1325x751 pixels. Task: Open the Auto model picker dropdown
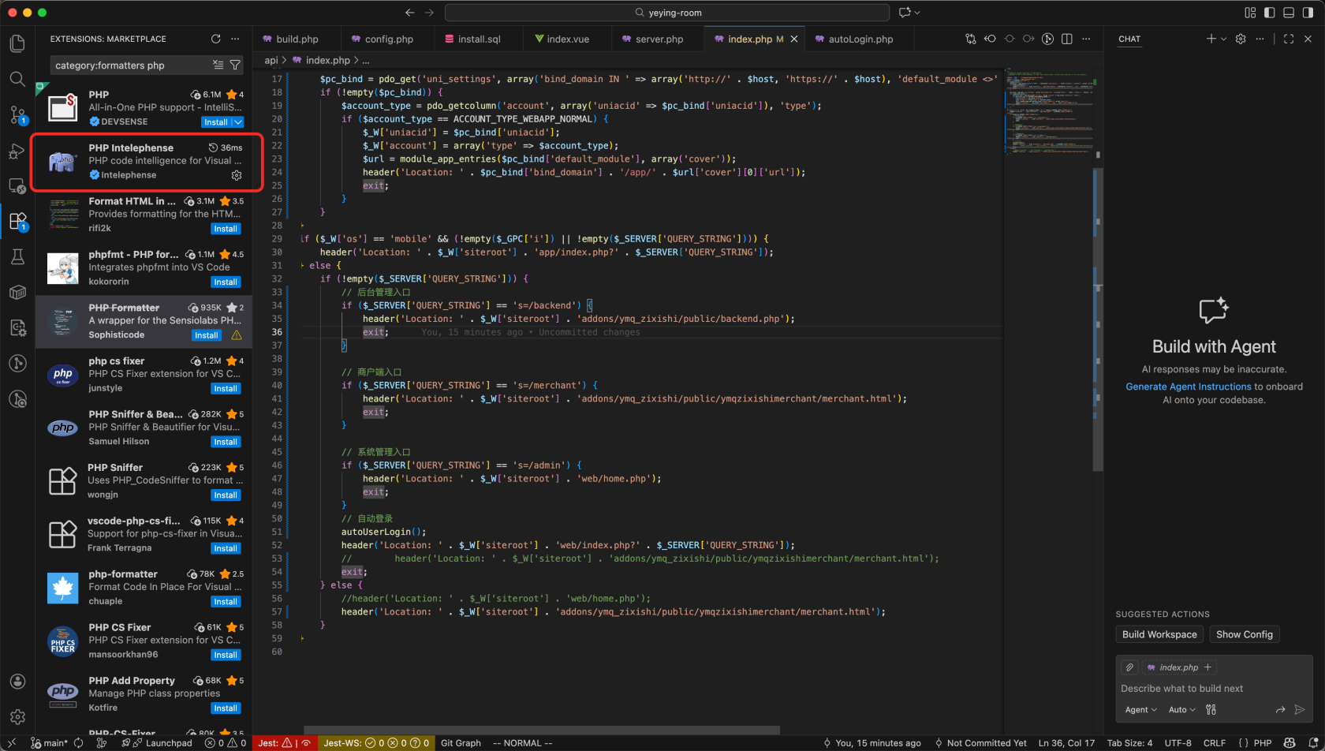1181,710
